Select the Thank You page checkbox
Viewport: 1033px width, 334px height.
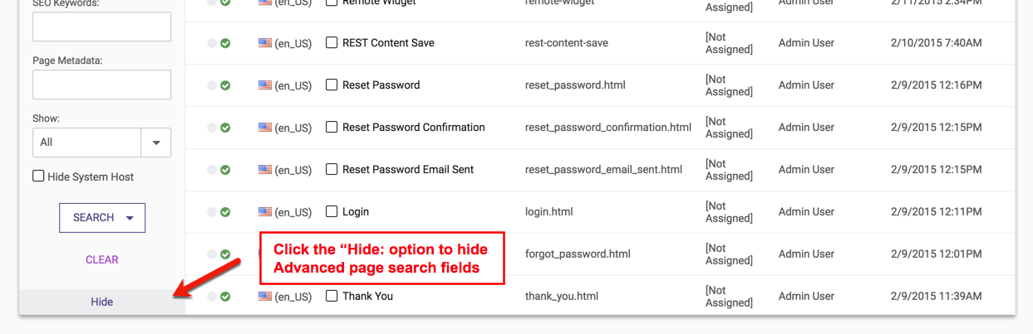click(x=332, y=297)
